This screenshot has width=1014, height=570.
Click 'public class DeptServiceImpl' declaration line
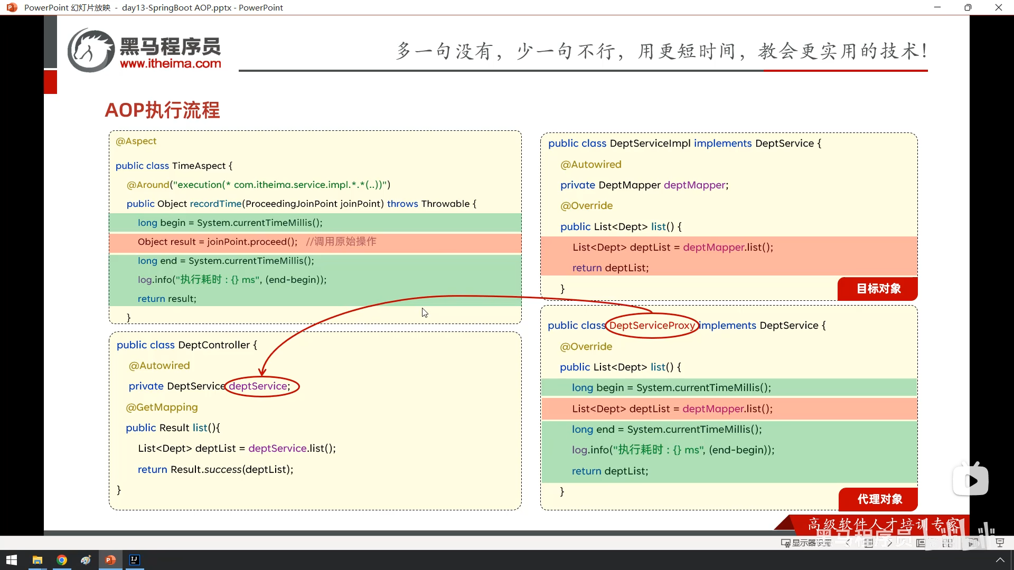[x=684, y=144]
